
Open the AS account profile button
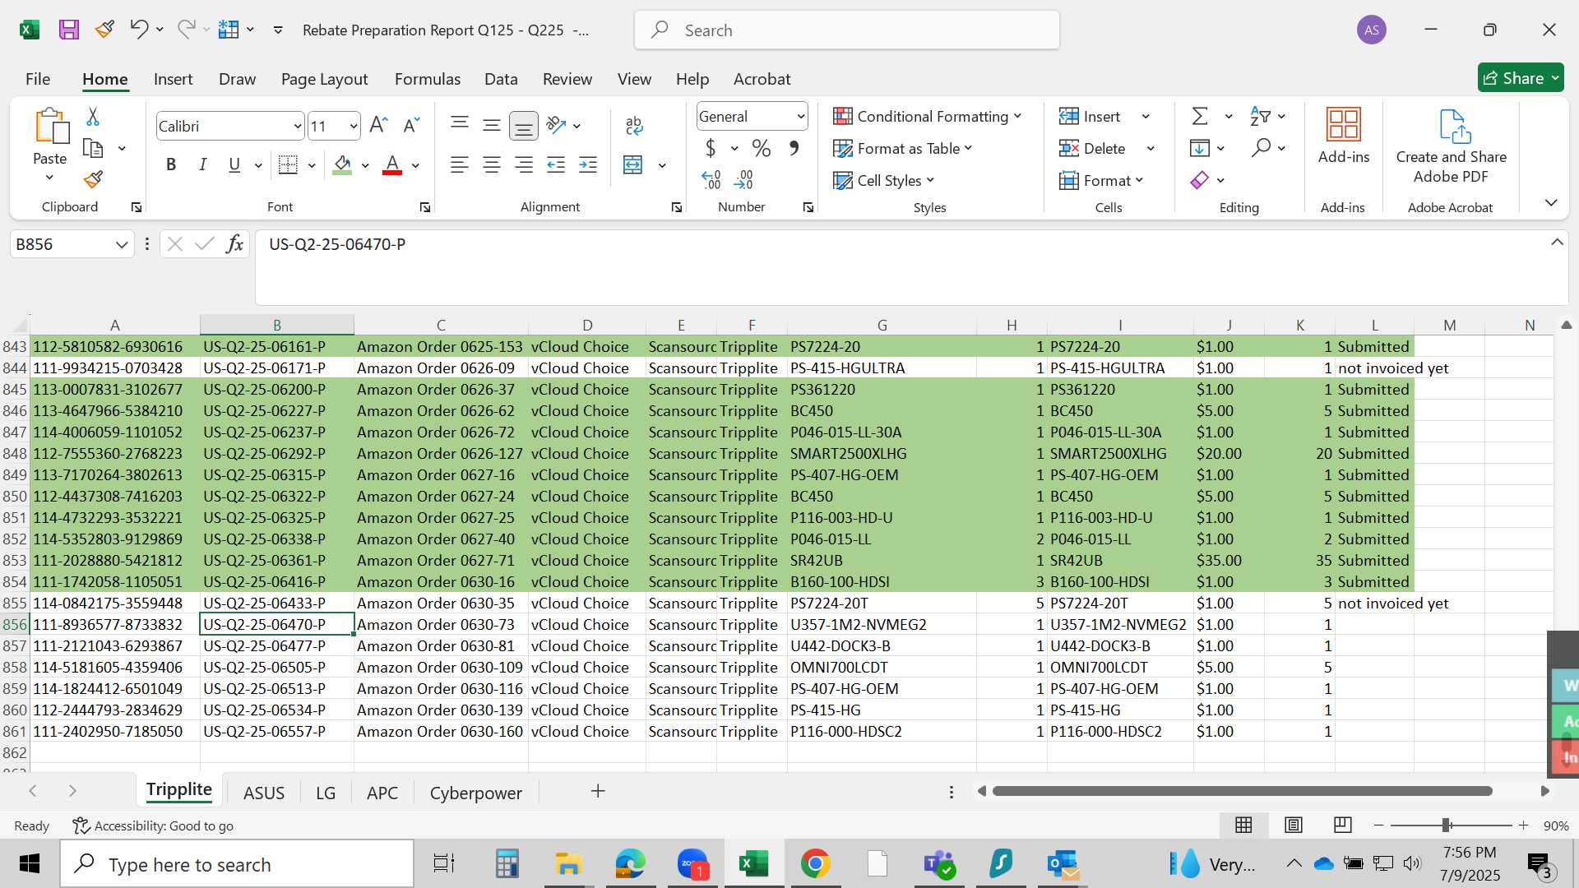[1371, 30]
